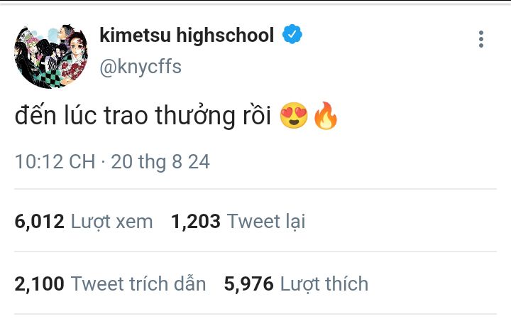
Task: Show the Tweet lại retweets list
Action: (x=266, y=222)
